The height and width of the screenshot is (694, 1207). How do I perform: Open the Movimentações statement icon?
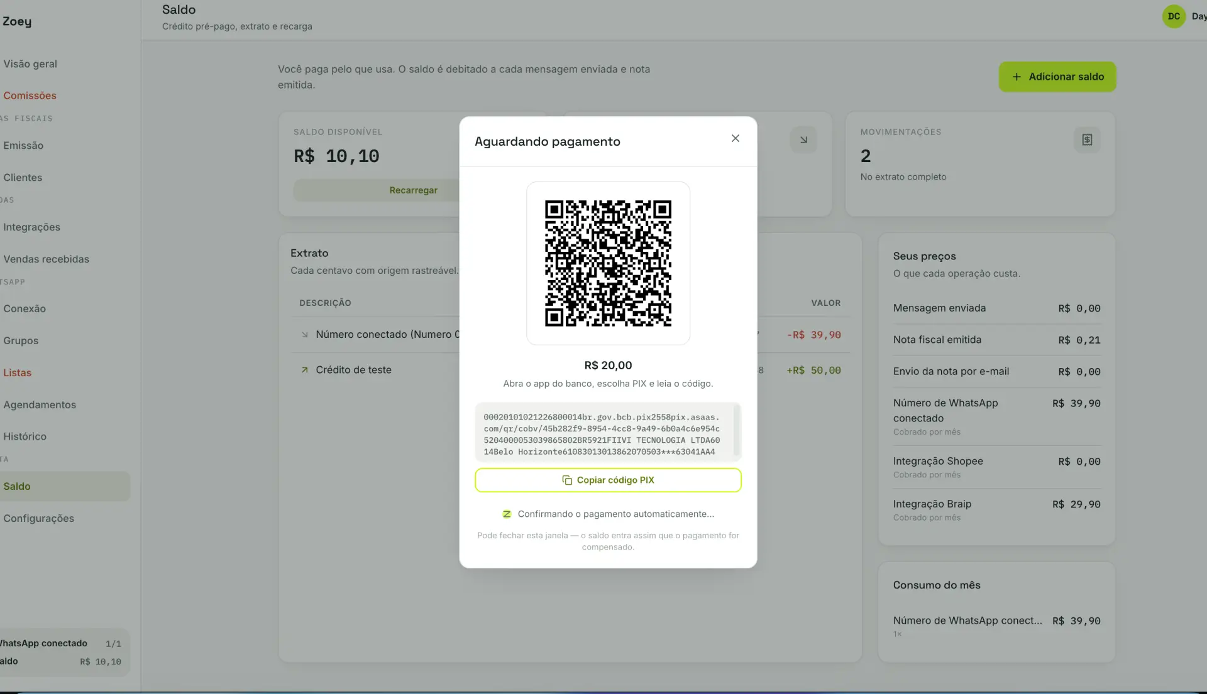[x=1087, y=139]
